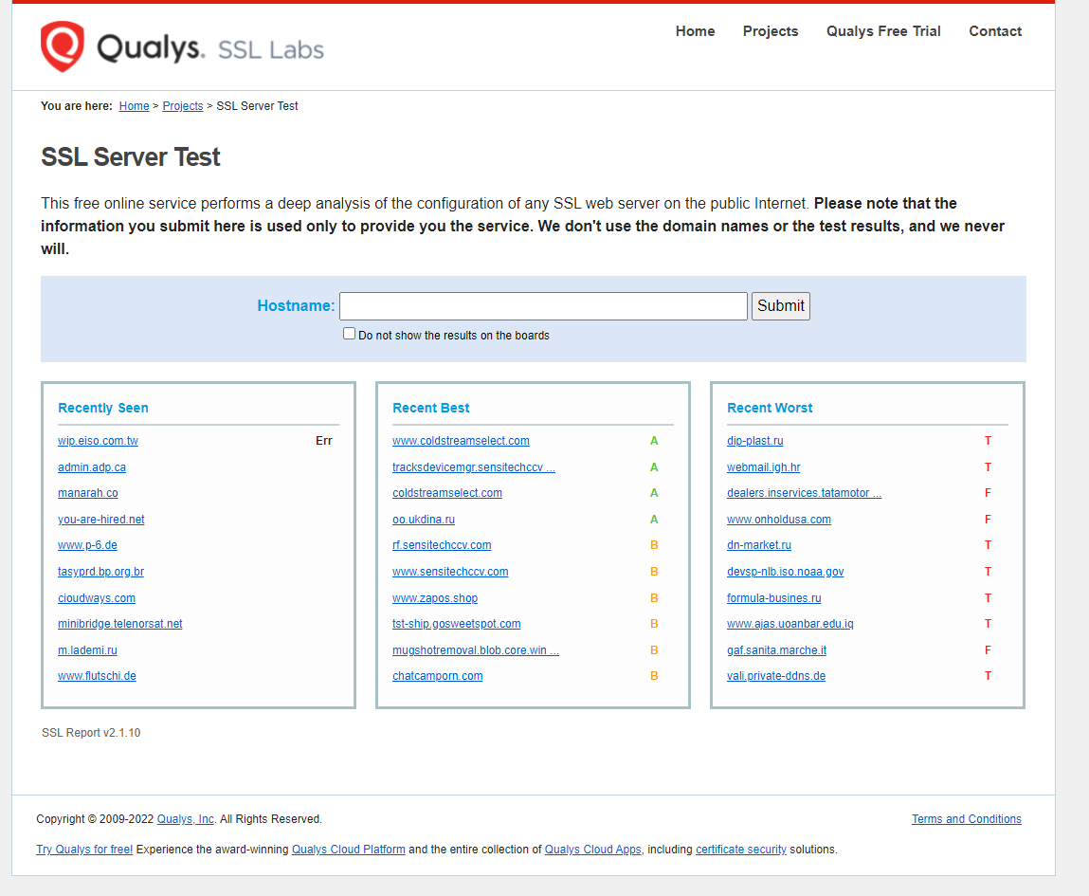Open Terms and Conditions link
The height and width of the screenshot is (896, 1089).
967,818
